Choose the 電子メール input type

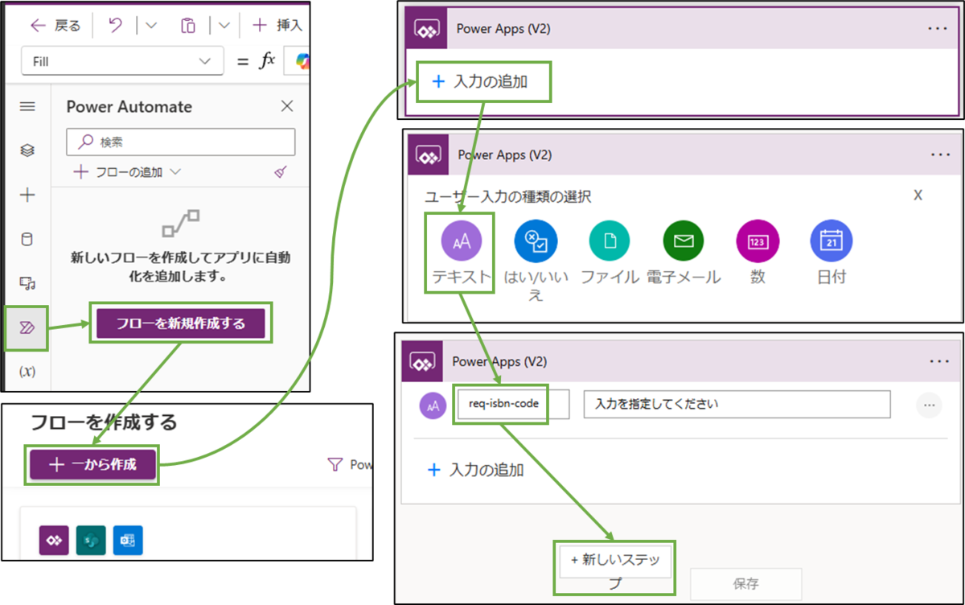point(684,253)
